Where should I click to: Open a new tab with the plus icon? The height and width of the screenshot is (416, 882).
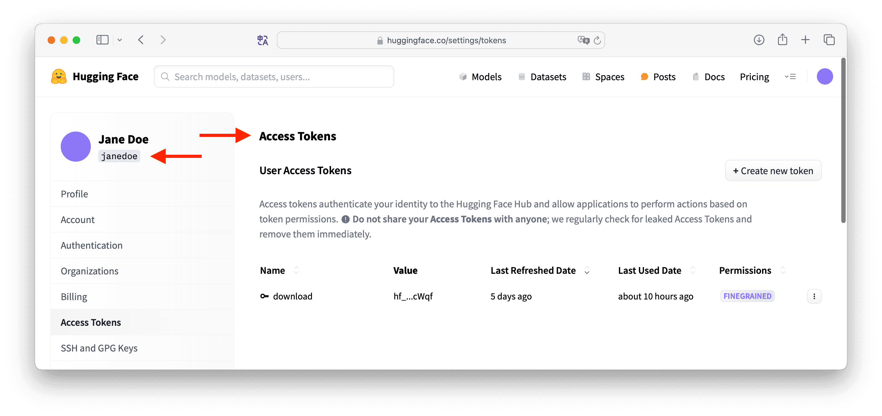[x=805, y=40]
